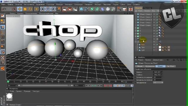Image resolution: width=188 pixels, height=106 pixels.
Task: Click the green Play forward button on timeline
Action: [95, 86]
